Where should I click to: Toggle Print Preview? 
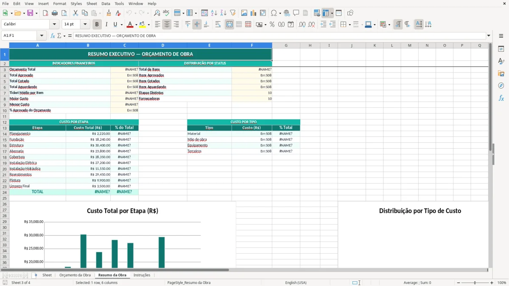coord(64,13)
